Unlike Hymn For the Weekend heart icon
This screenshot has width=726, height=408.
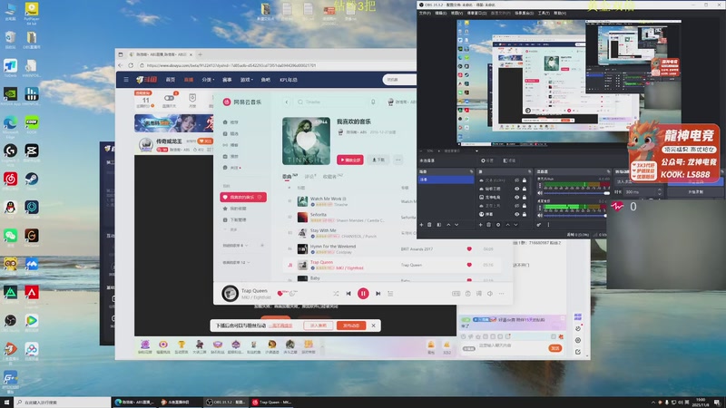coord(469,248)
